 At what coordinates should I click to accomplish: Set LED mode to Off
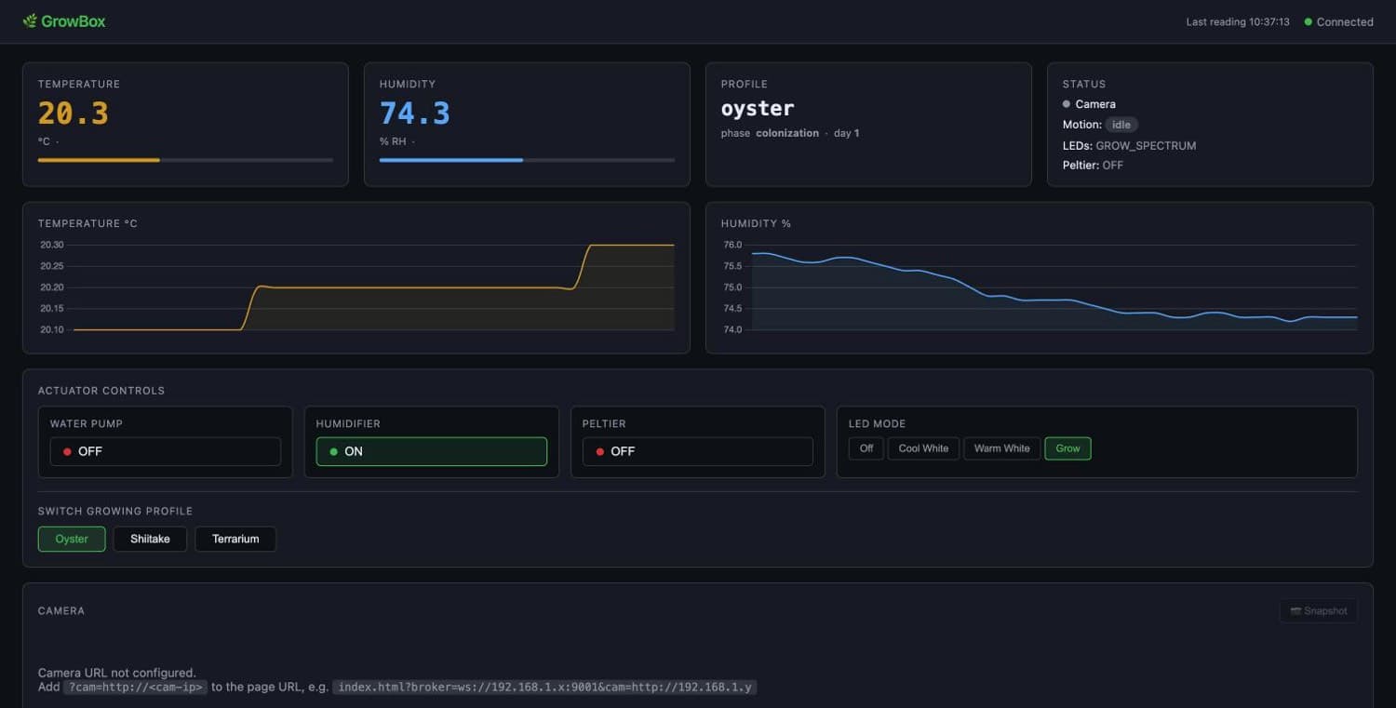click(866, 448)
